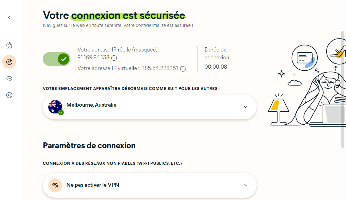Click the back chevron at top of sidebar
346x200 pixels.
coord(9,17)
